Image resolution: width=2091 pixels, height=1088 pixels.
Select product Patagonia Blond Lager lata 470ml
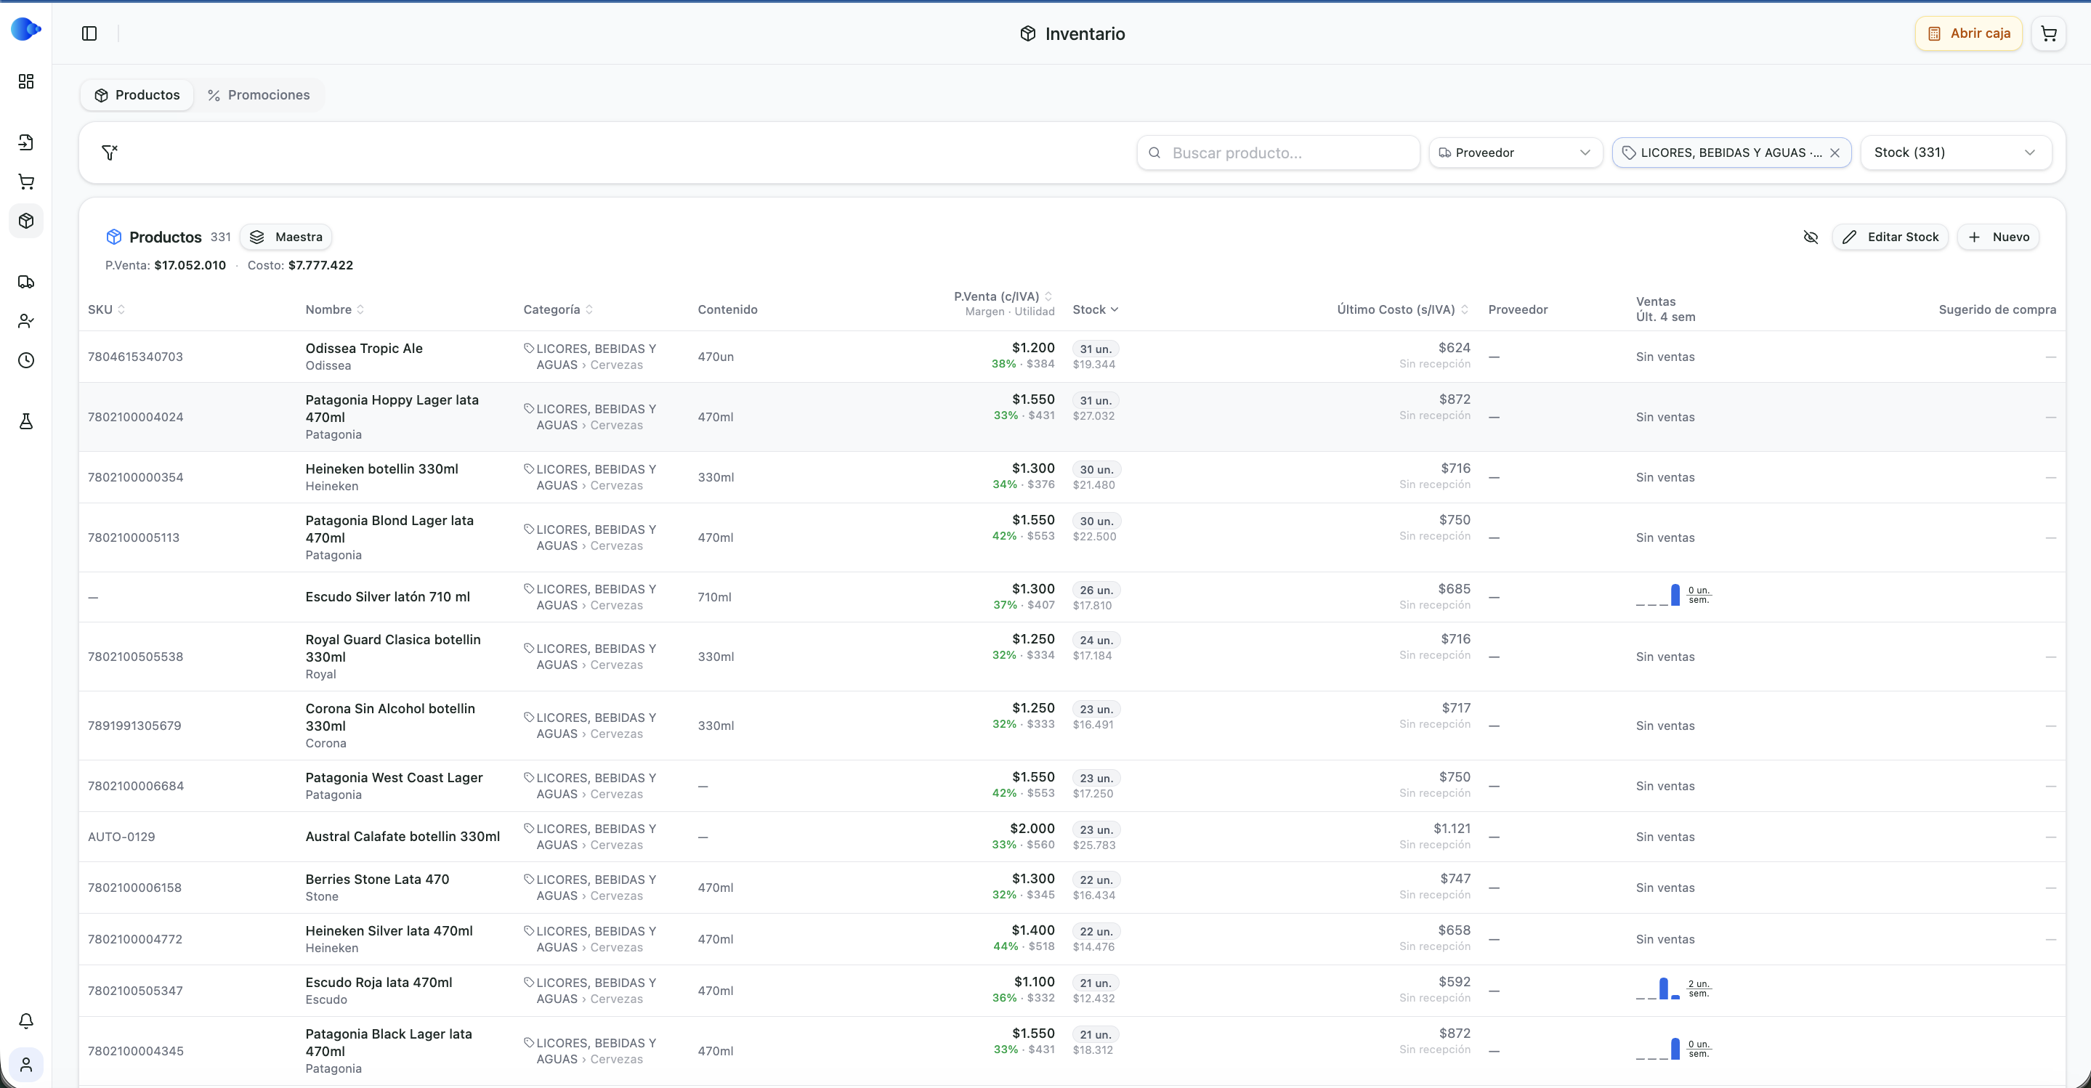coord(389,529)
